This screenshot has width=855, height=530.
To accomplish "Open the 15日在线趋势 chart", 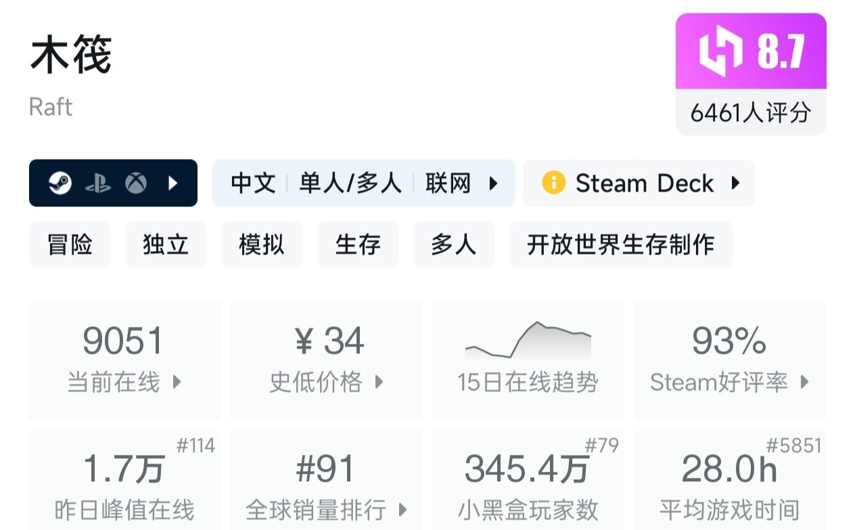I will pyautogui.click(x=528, y=360).
